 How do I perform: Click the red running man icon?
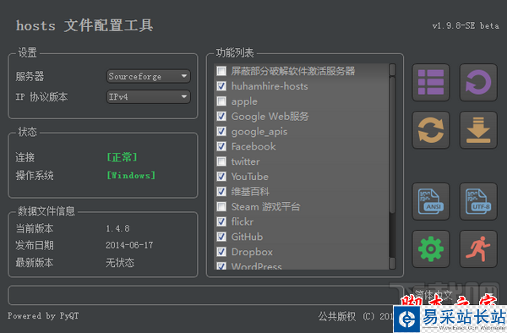[478, 249]
